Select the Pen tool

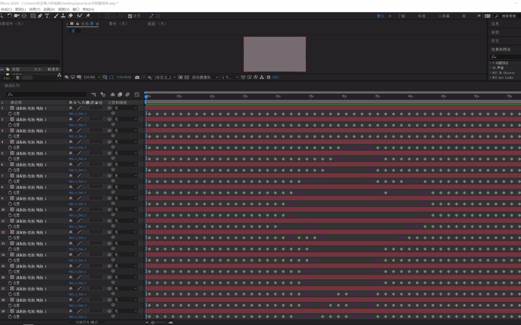[40, 16]
